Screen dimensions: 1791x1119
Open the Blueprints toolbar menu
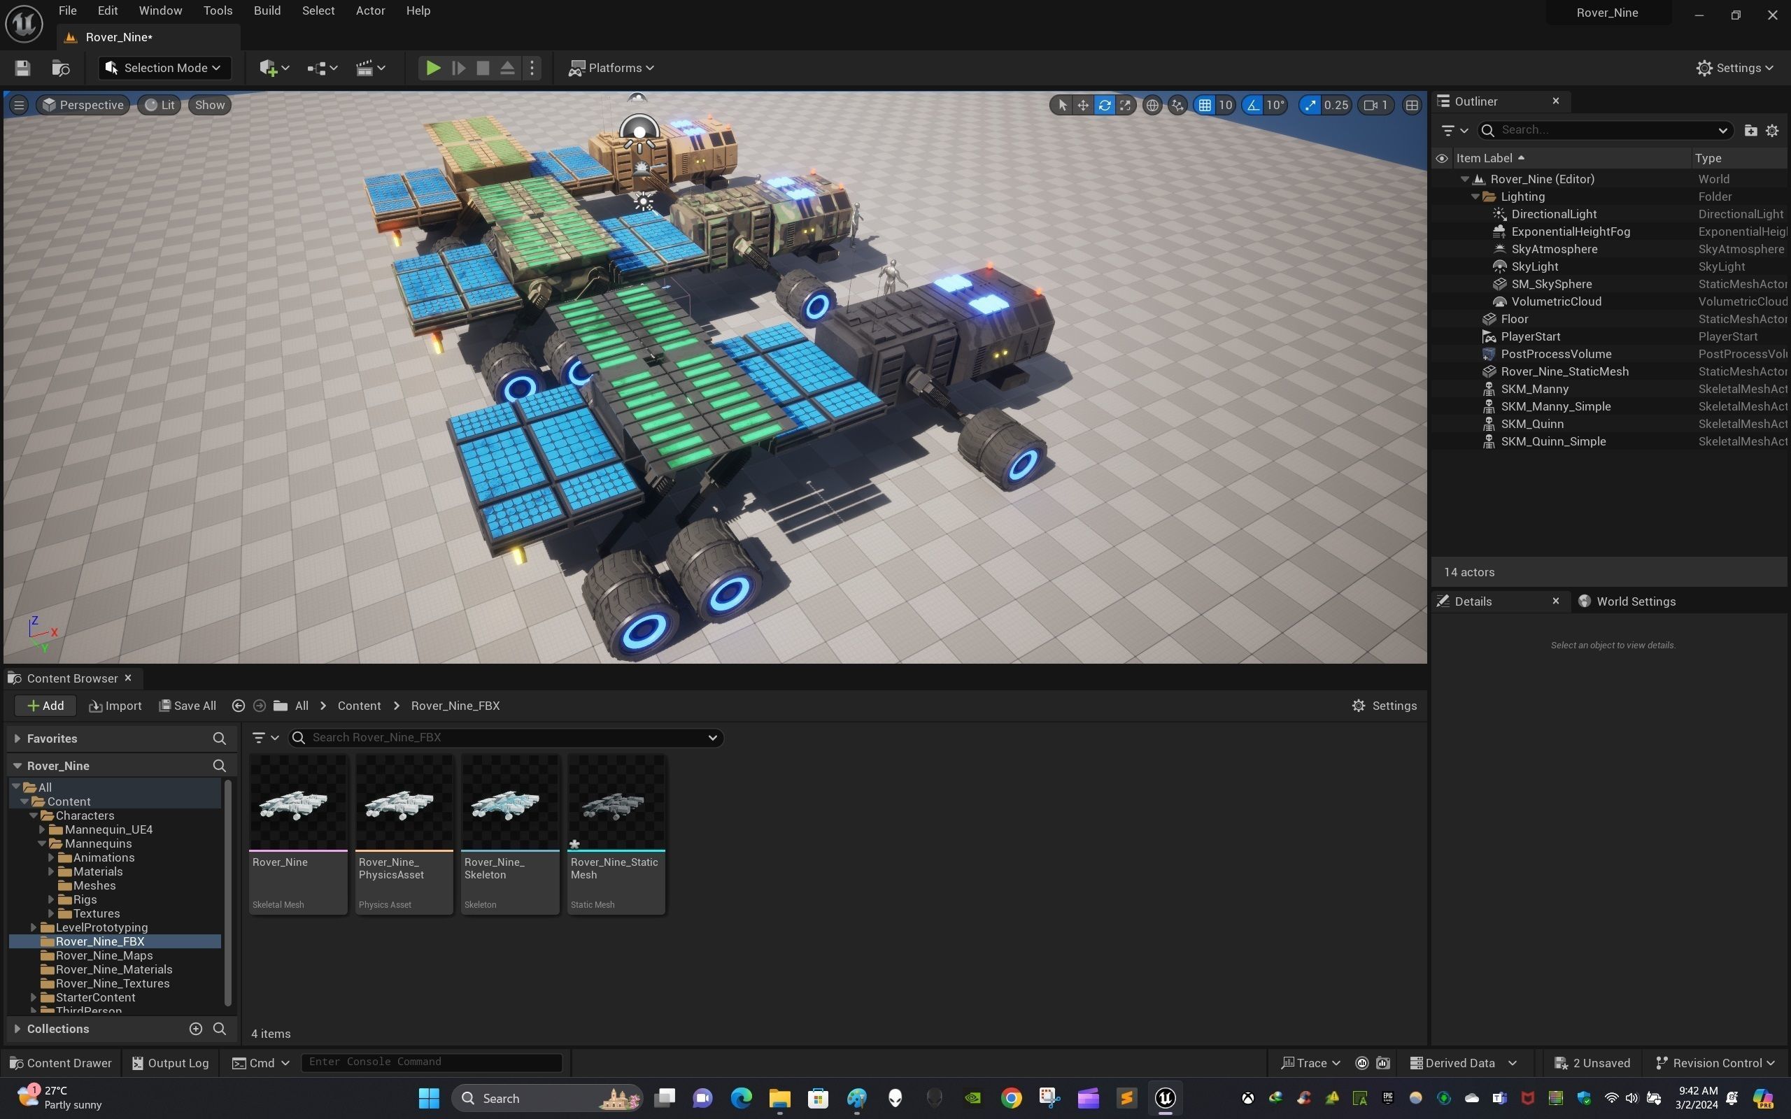pos(323,68)
